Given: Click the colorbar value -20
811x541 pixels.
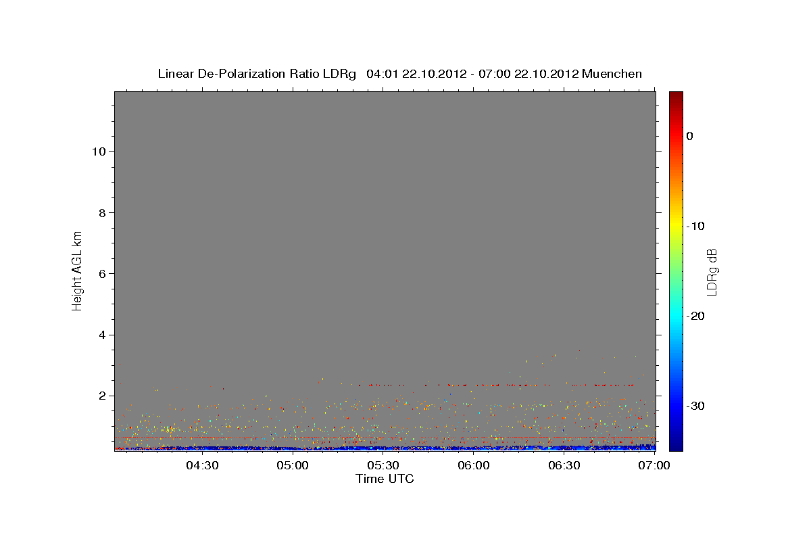Looking at the screenshot, I should 696,316.
